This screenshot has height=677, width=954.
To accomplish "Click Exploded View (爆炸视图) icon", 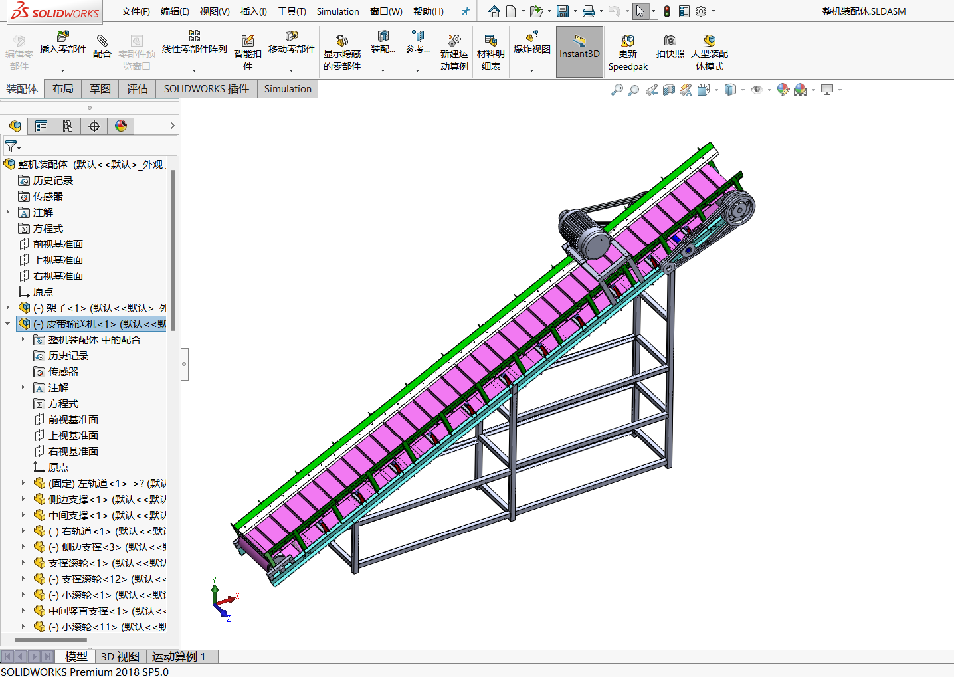I will tap(531, 37).
